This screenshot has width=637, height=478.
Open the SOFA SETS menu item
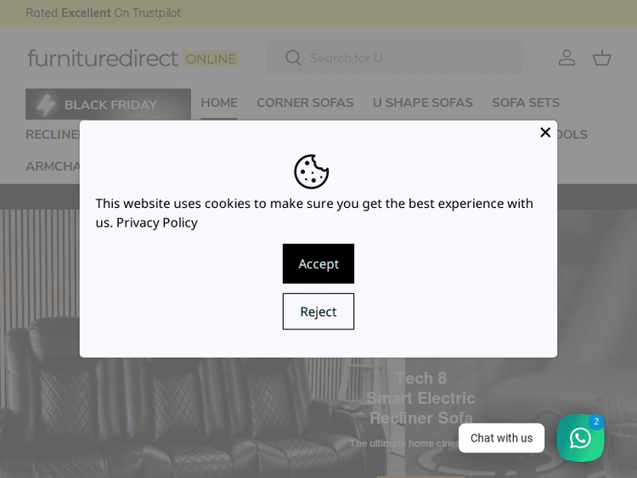pos(526,103)
